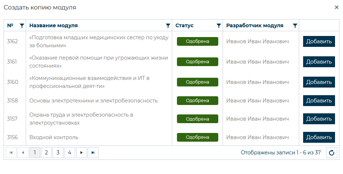
Task: Switch to page 2
Action: pos(46,153)
